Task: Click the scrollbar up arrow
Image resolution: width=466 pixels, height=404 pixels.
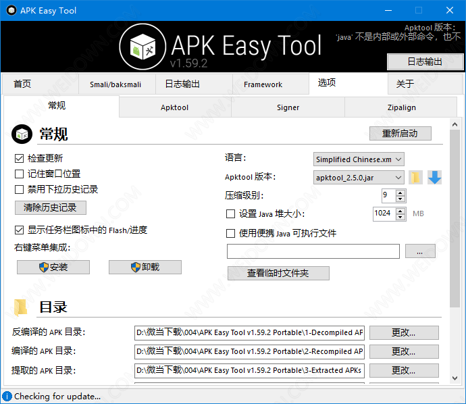Action: click(x=455, y=124)
